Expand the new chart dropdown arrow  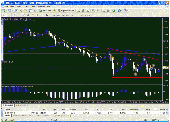pyautogui.click(x=7, y=11)
